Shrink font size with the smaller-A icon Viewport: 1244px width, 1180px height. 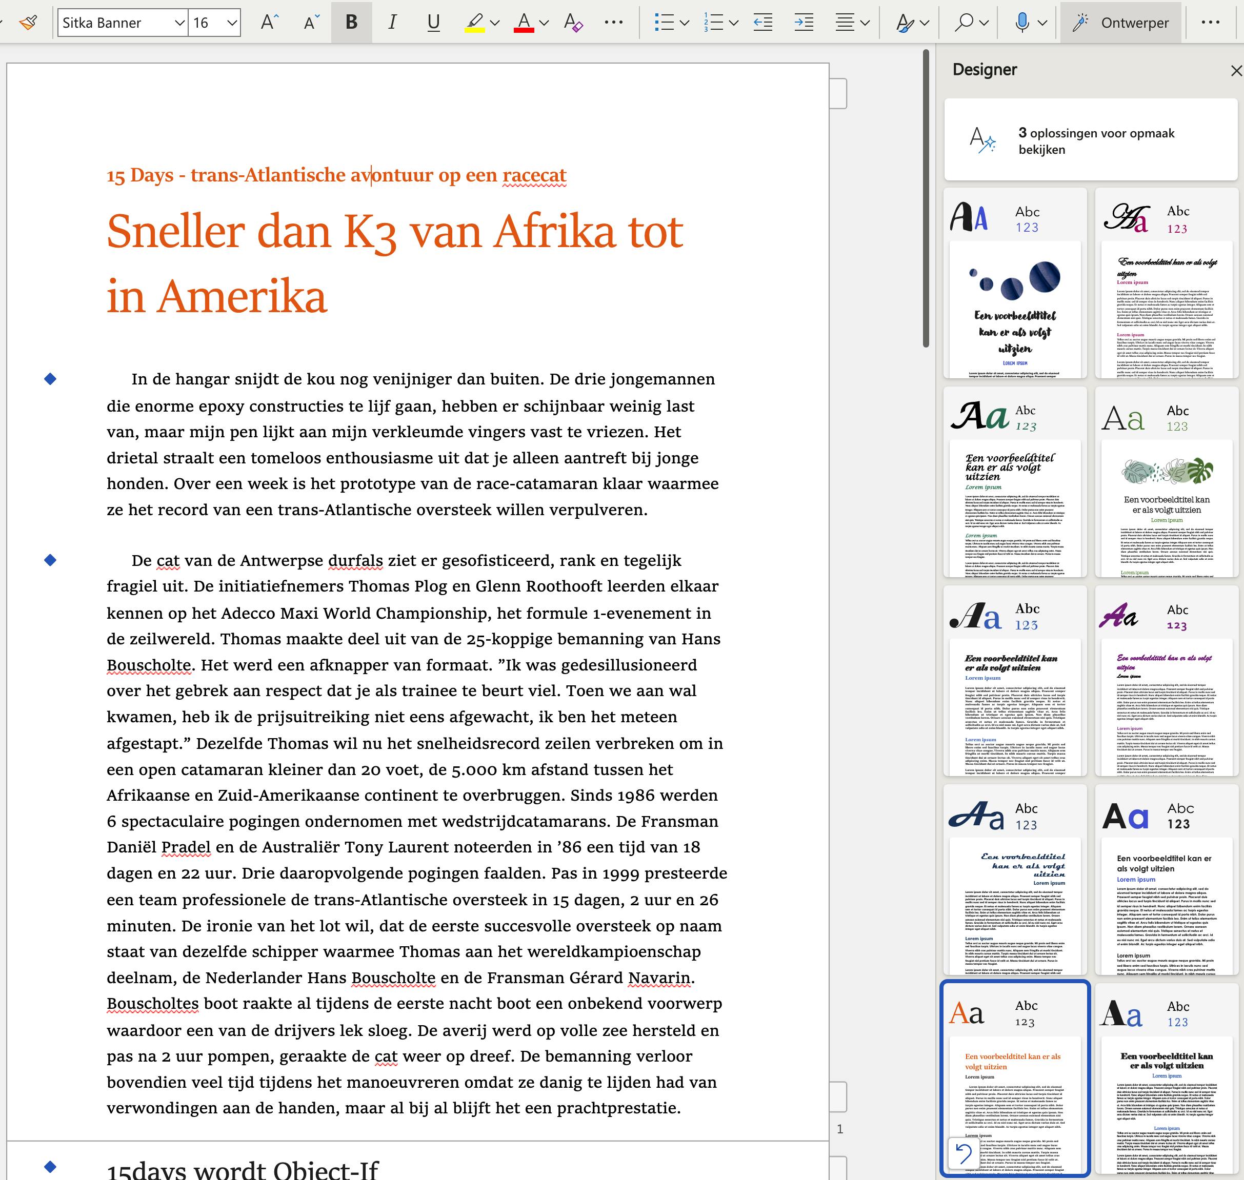pyautogui.click(x=311, y=23)
